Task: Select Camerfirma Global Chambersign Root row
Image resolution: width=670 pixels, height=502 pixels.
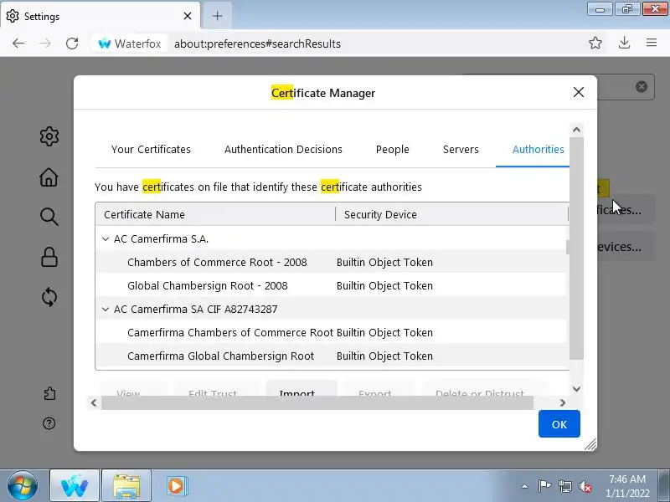Action: (x=331, y=356)
